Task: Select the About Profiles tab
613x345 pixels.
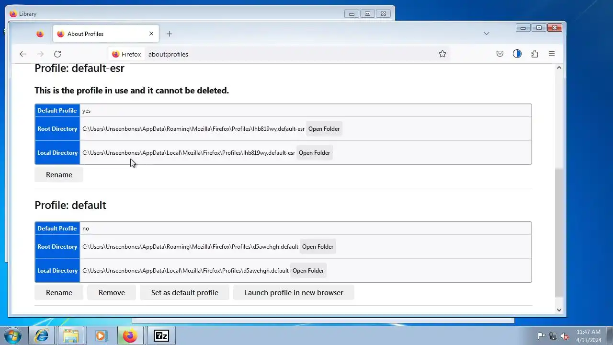Action: [105, 34]
